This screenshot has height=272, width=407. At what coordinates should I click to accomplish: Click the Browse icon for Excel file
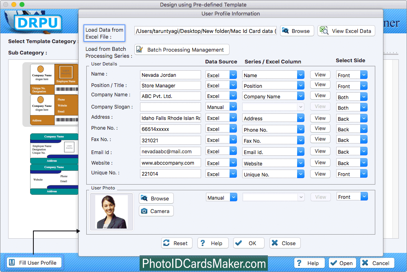[x=286, y=31]
